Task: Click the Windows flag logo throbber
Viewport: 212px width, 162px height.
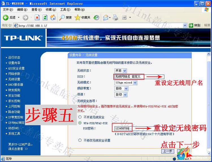Action: point(206,10)
